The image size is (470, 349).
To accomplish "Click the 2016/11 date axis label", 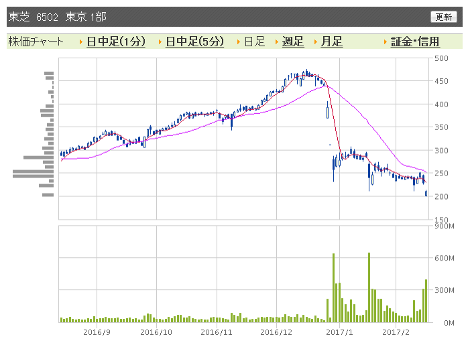I will point(217,332).
